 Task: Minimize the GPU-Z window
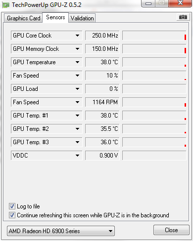148,3
